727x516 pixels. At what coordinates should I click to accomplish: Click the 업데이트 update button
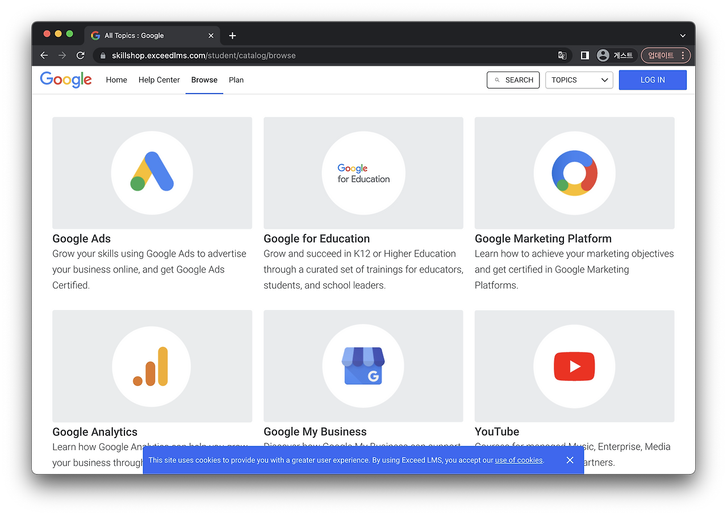(666, 55)
